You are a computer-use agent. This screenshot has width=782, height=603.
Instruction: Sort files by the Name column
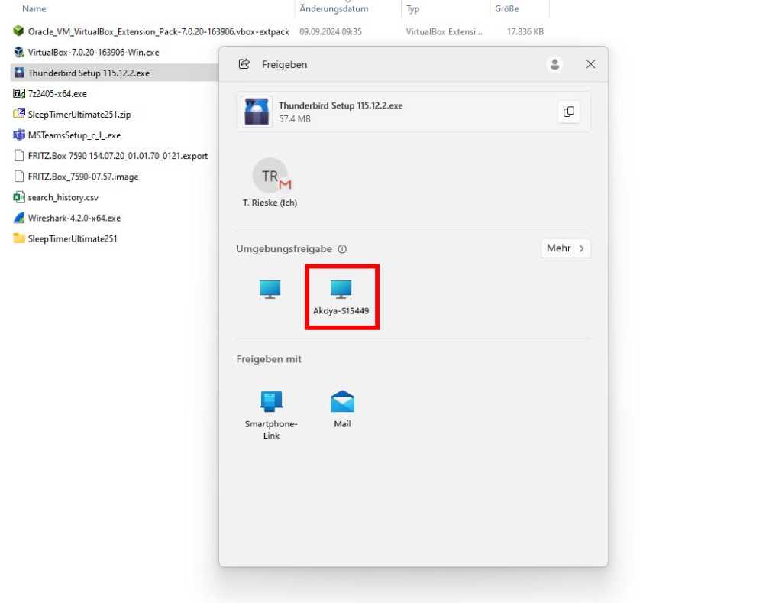(34, 8)
